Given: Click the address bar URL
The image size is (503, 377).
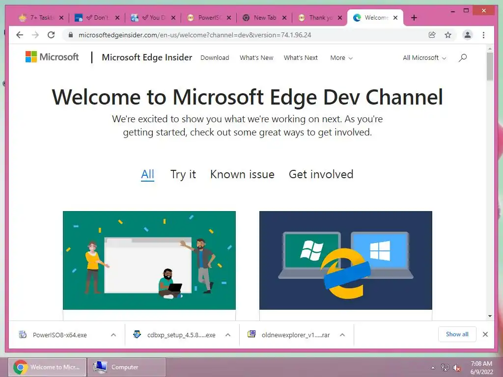Looking at the screenshot, I should click(195, 35).
